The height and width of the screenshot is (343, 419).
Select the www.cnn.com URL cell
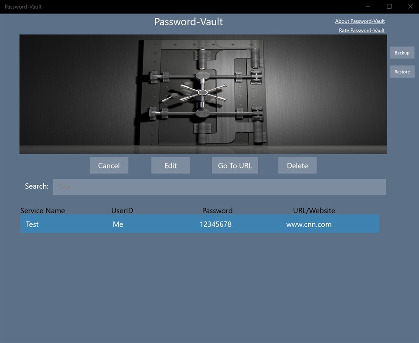(x=309, y=224)
